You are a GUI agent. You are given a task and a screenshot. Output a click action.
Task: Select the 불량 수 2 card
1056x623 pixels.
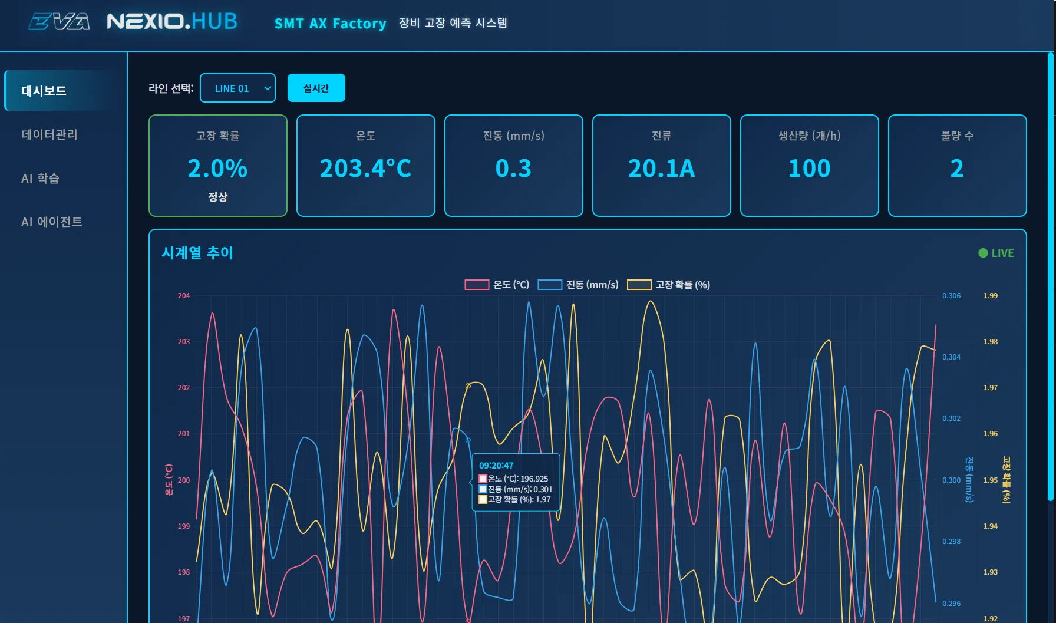pyautogui.click(x=958, y=166)
